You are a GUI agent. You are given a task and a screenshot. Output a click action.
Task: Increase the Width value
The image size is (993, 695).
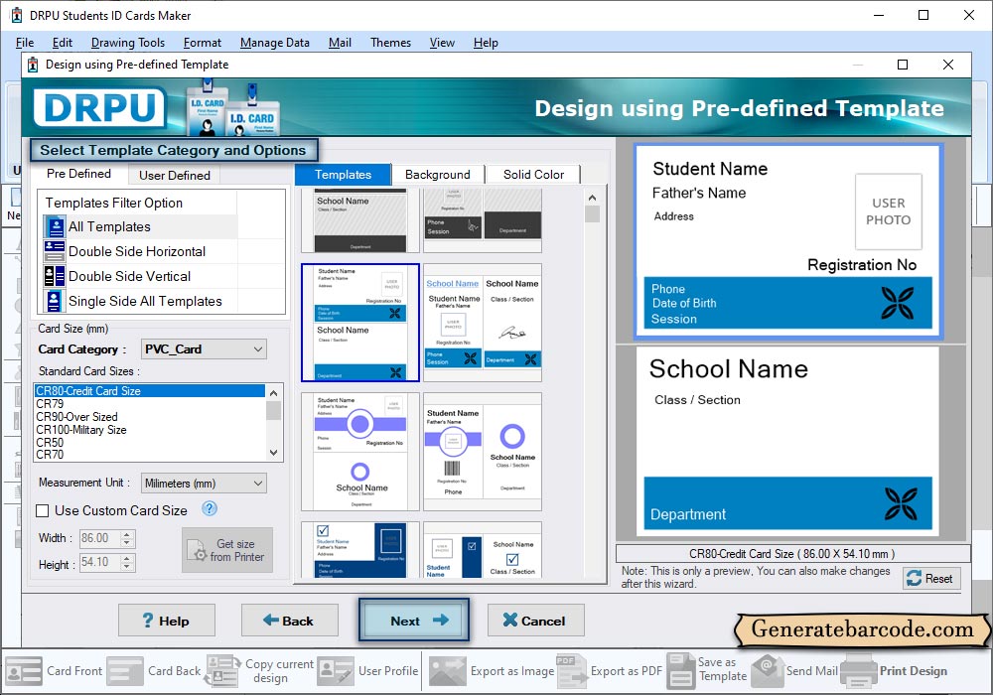(x=127, y=534)
